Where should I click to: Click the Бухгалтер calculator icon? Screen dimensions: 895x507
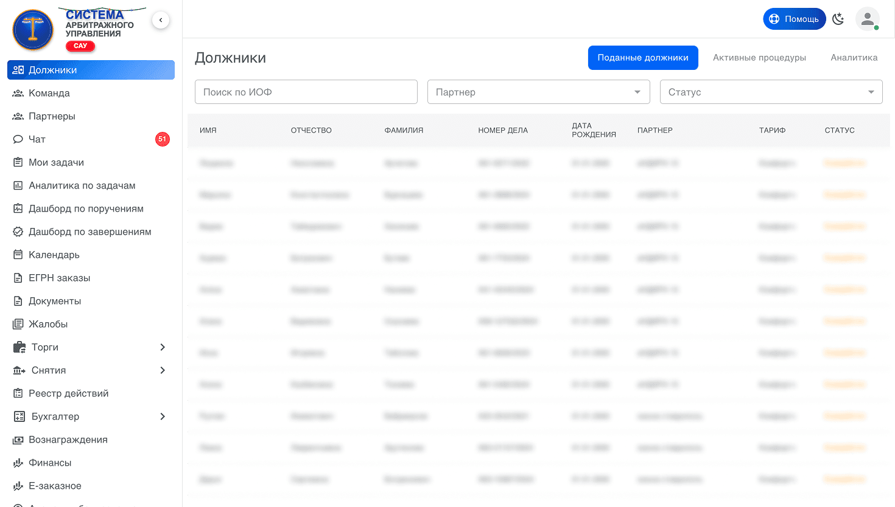point(19,416)
